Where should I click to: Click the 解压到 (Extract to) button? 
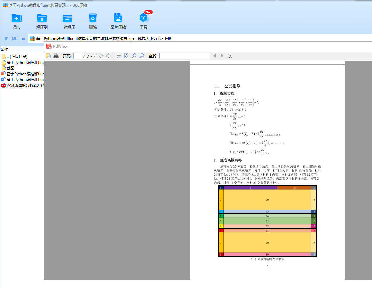pos(42,21)
